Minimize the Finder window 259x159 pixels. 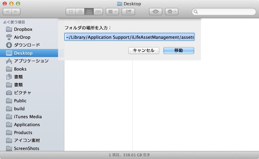click(x=11, y=4)
